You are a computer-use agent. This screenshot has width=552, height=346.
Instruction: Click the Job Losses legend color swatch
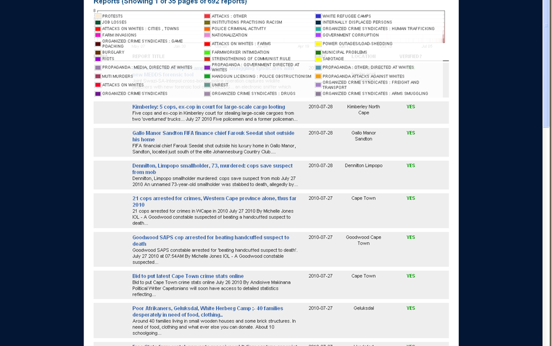pyautogui.click(x=98, y=23)
